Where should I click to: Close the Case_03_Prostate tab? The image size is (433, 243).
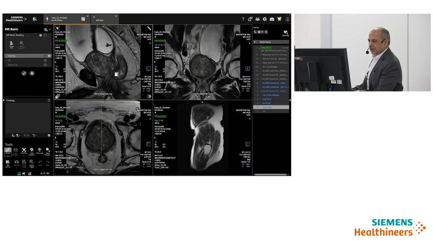tap(88, 16)
